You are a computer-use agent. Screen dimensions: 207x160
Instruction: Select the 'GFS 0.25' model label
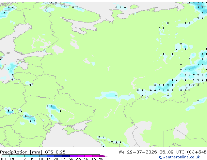tap(55, 152)
